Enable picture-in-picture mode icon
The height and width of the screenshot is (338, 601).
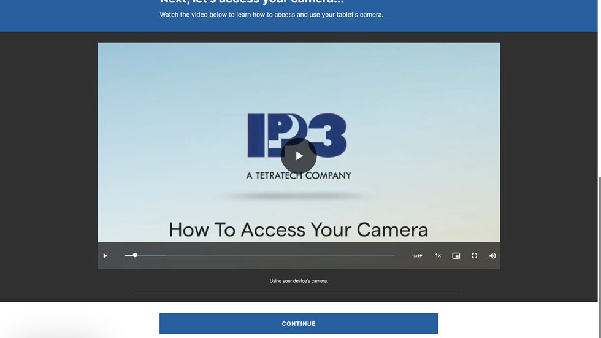coord(456,256)
